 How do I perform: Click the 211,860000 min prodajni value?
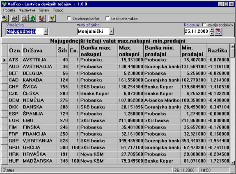pos(193,120)
